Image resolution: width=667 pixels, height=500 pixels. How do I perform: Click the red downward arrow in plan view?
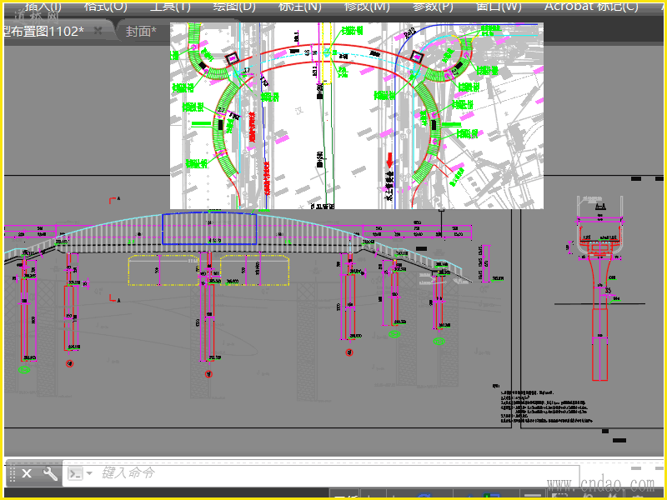click(x=389, y=160)
